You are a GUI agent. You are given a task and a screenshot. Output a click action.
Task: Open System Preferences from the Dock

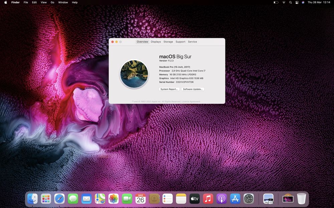click(248, 199)
